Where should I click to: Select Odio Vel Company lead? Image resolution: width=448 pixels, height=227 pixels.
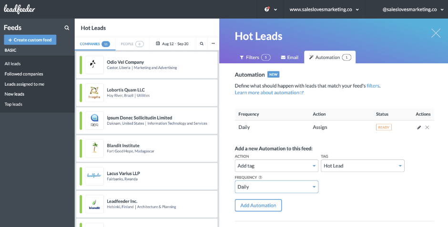pos(147,65)
